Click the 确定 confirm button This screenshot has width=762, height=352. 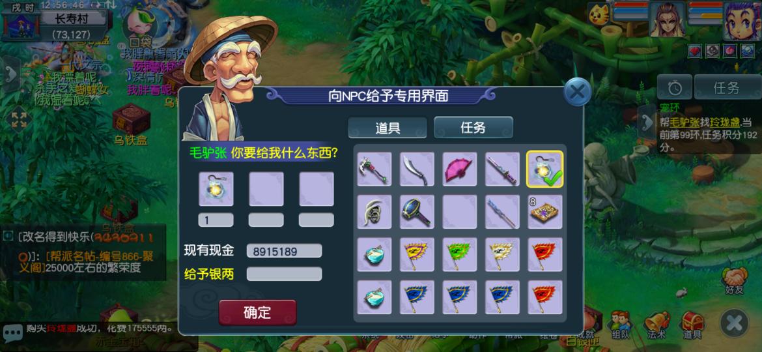coord(257,312)
